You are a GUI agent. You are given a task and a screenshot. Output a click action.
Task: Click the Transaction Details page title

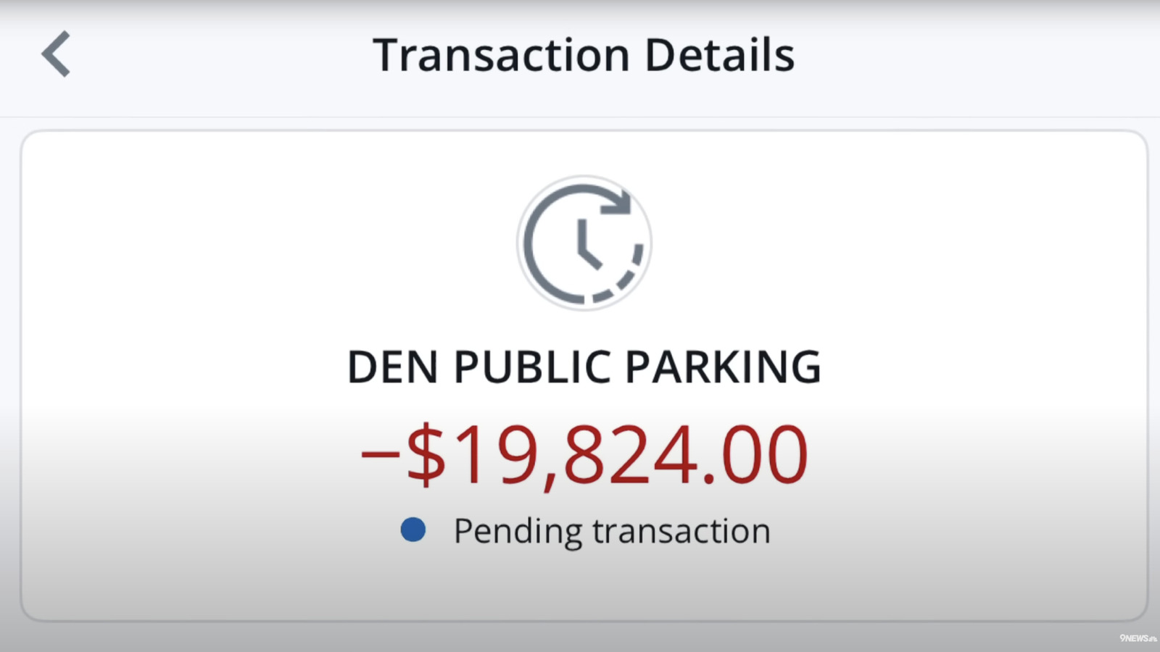(x=584, y=55)
